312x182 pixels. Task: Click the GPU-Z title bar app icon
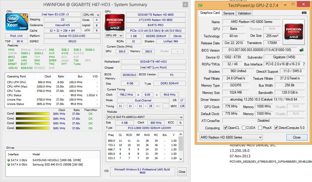click(200, 5)
